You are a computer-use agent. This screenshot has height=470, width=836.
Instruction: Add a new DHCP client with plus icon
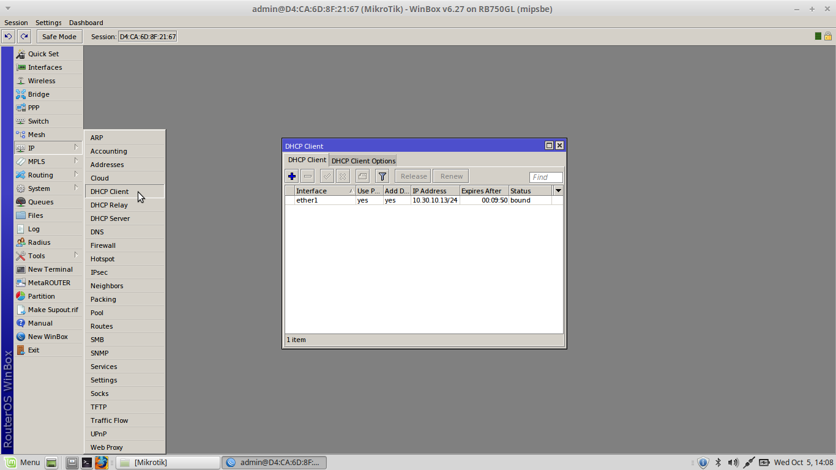tap(292, 176)
